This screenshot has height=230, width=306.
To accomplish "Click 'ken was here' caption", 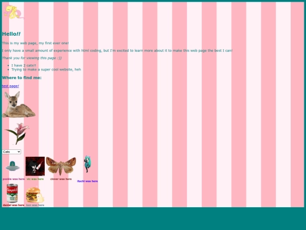I will coord(35,205).
